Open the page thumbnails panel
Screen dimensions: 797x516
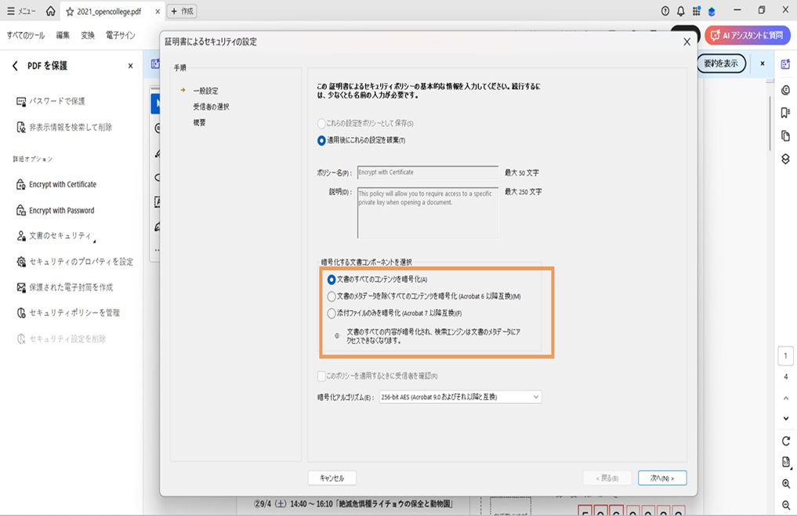click(x=784, y=134)
